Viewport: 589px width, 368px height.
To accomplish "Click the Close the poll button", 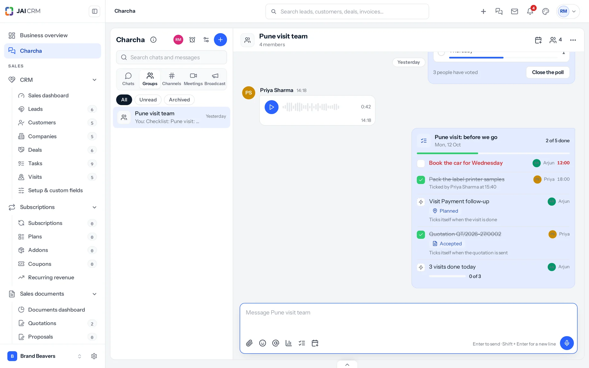I will pos(548,72).
